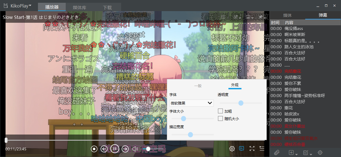Screen dimensions: 341x157
Task: Switch to 外观 settings tab
Action: (235, 85)
